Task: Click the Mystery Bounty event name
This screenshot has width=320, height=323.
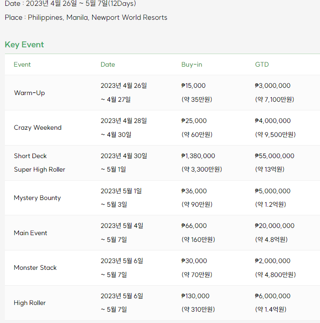Action: (37, 198)
